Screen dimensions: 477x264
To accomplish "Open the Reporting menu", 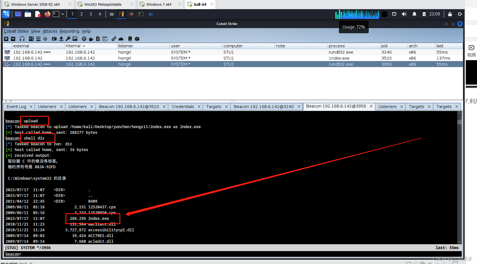I will [x=69, y=31].
